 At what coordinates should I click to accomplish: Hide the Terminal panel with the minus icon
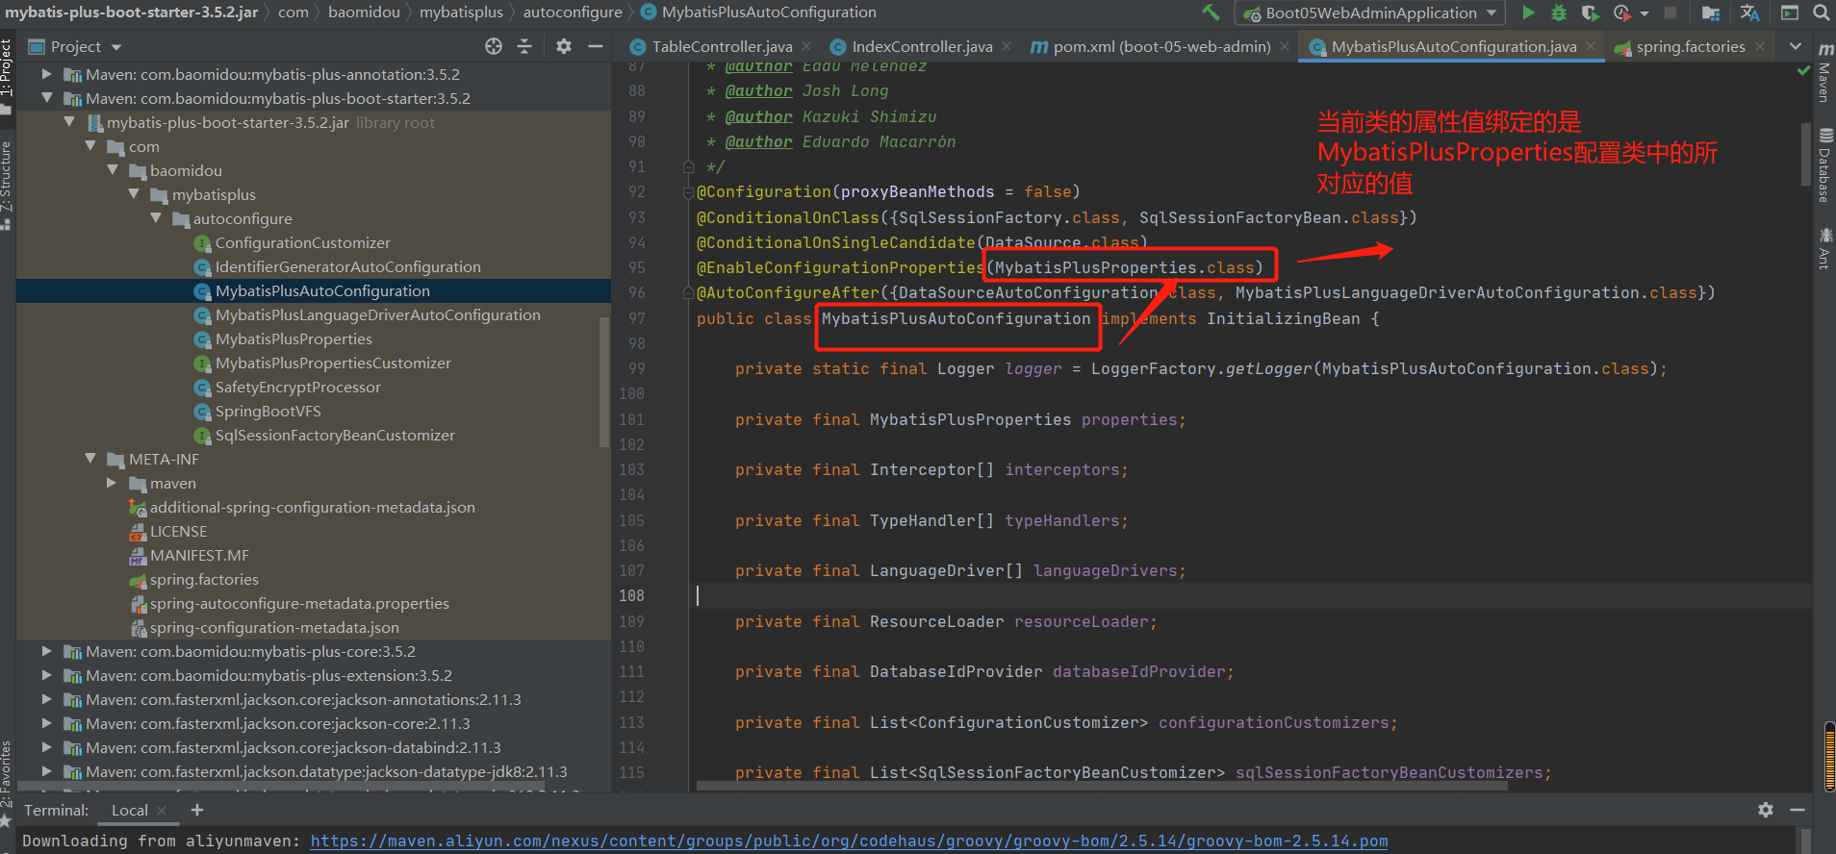pos(1797,810)
